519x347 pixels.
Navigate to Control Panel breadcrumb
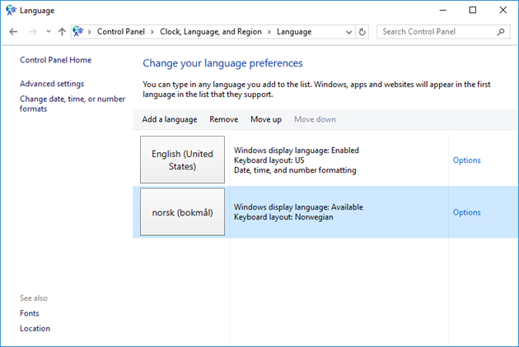[121, 32]
